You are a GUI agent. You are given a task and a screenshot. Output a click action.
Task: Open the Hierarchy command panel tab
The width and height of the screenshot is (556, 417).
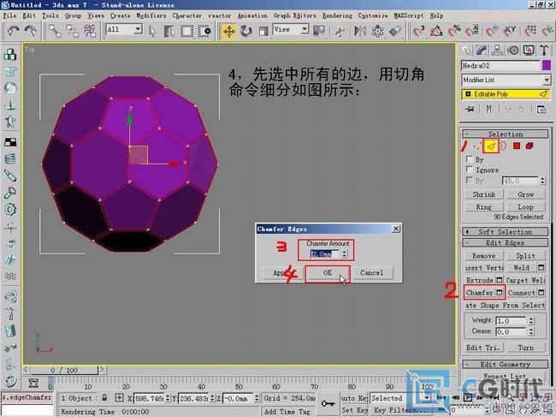click(497, 51)
